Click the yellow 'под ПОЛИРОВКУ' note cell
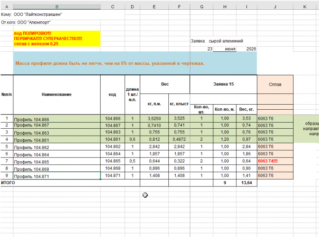The height and width of the screenshot is (237, 319). 57,38
